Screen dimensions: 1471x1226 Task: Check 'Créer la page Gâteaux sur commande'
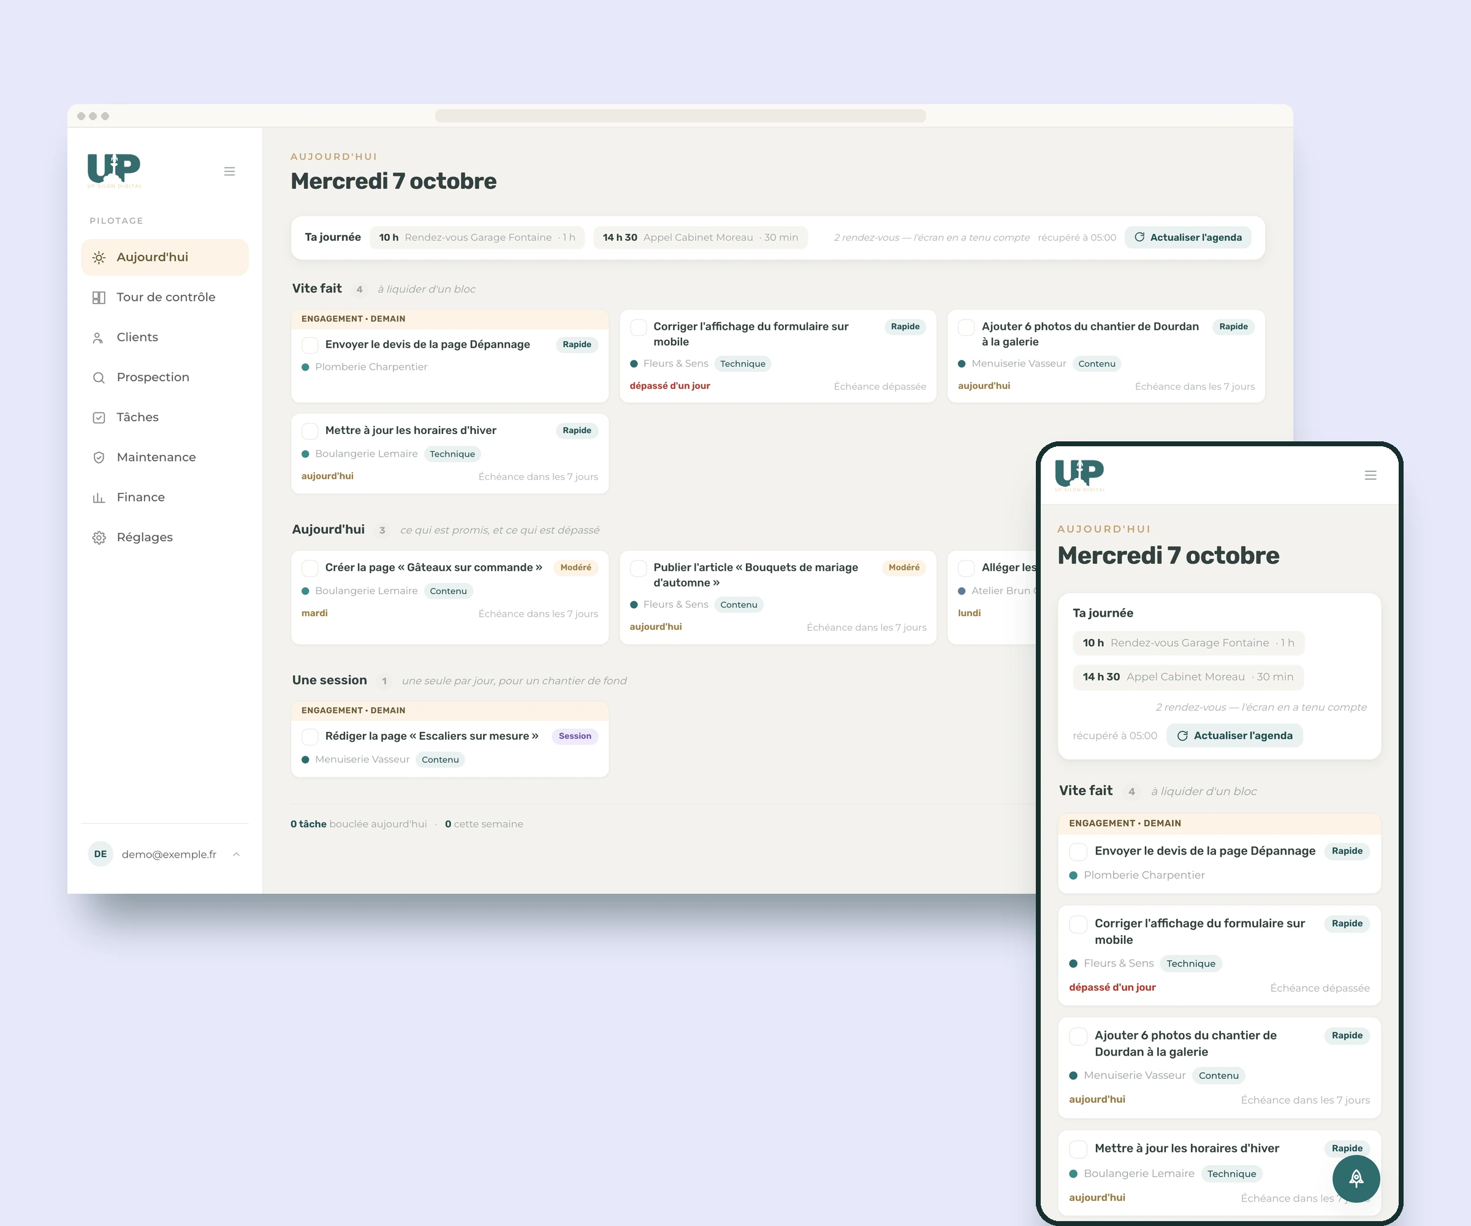point(310,568)
